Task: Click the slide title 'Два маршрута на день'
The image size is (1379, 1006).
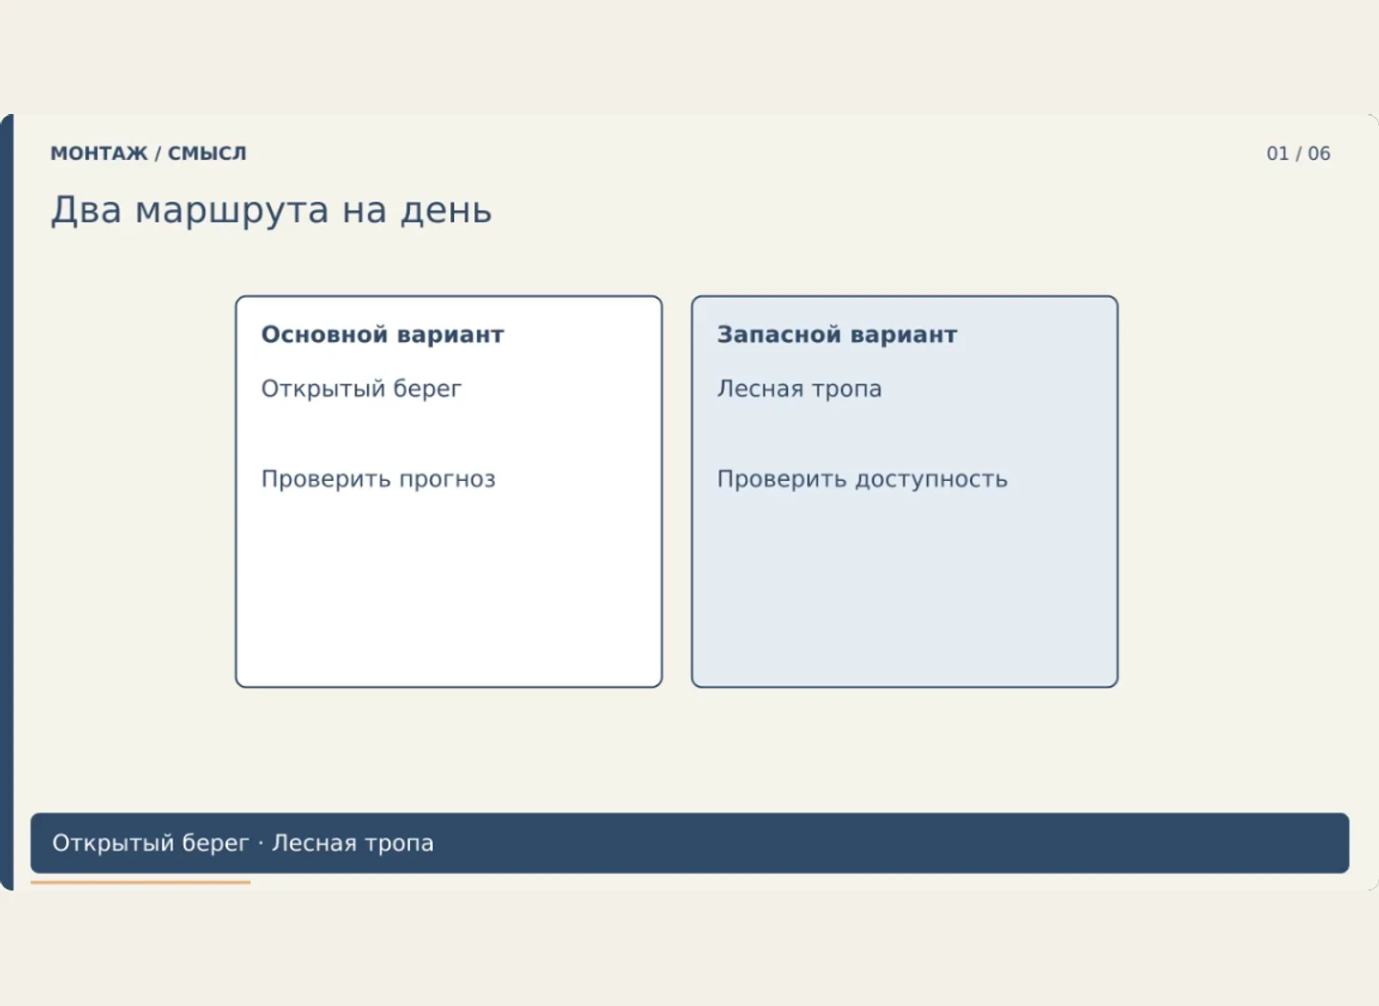Action: tap(271, 210)
